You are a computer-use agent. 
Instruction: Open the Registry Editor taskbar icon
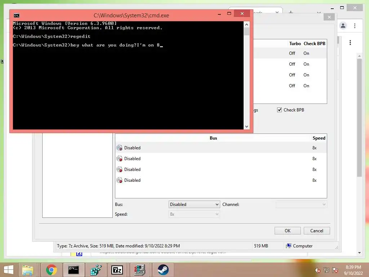click(x=96, y=270)
